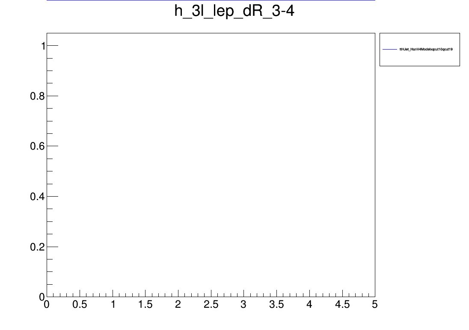
Task: Click the x-axis label 4
Action: point(309,304)
